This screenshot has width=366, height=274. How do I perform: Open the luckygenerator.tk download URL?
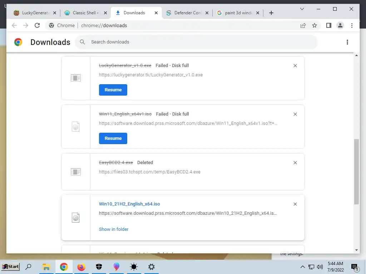tap(151, 75)
